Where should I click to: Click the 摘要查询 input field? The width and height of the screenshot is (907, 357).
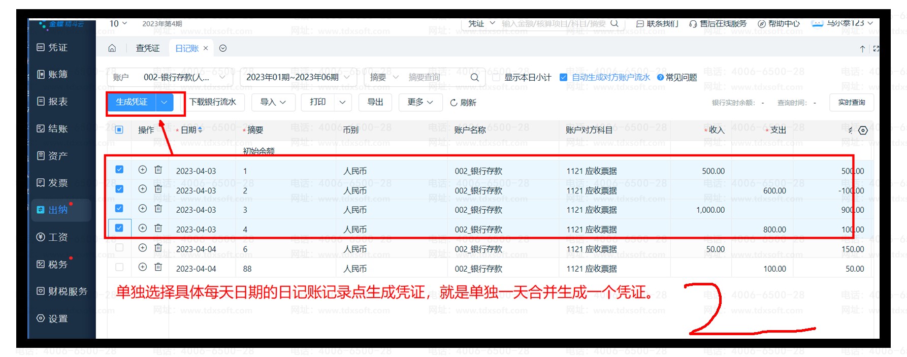click(x=437, y=77)
